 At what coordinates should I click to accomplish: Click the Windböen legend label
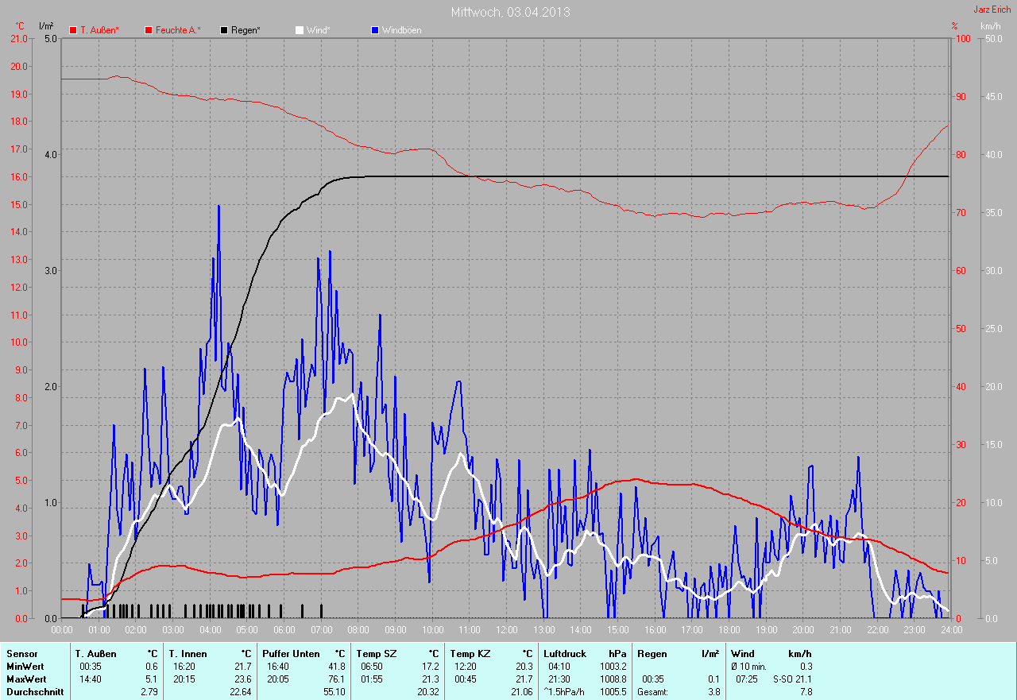[x=401, y=30]
